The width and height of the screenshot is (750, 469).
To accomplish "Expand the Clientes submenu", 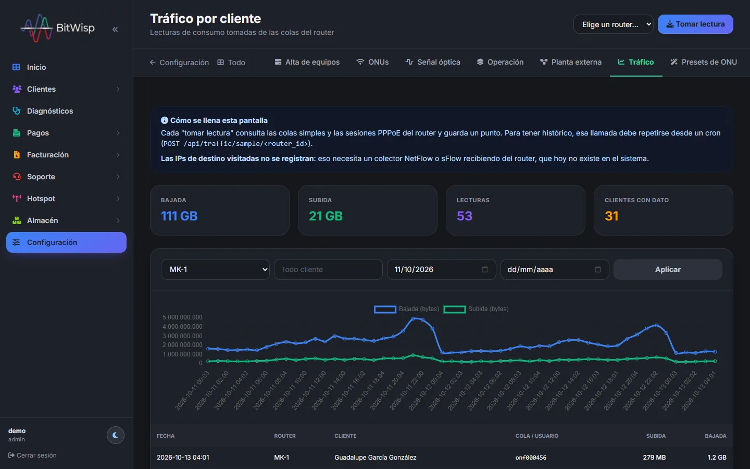I will pos(66,89).
